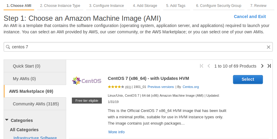Open the Centos.org vendor link

coord(191,87)
